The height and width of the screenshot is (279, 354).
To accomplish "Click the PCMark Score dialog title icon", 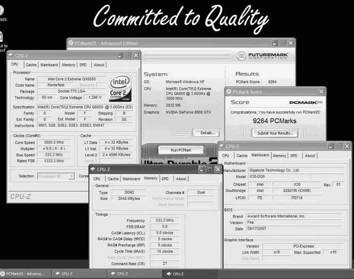I will [x=229, y=91].
